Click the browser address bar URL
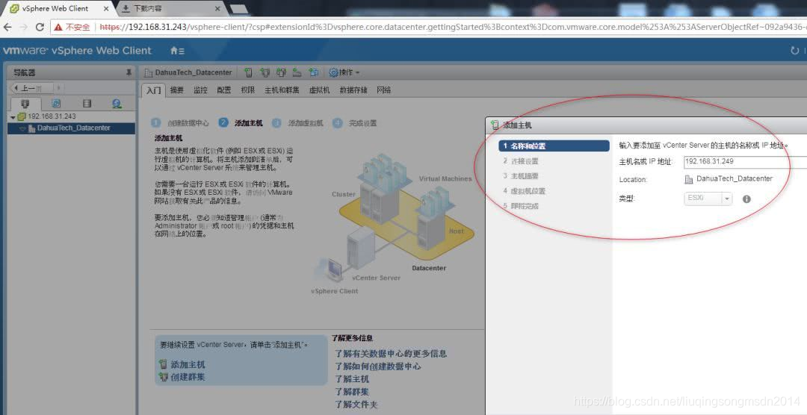The image size is (807, 415). click(x=452, y=27)
